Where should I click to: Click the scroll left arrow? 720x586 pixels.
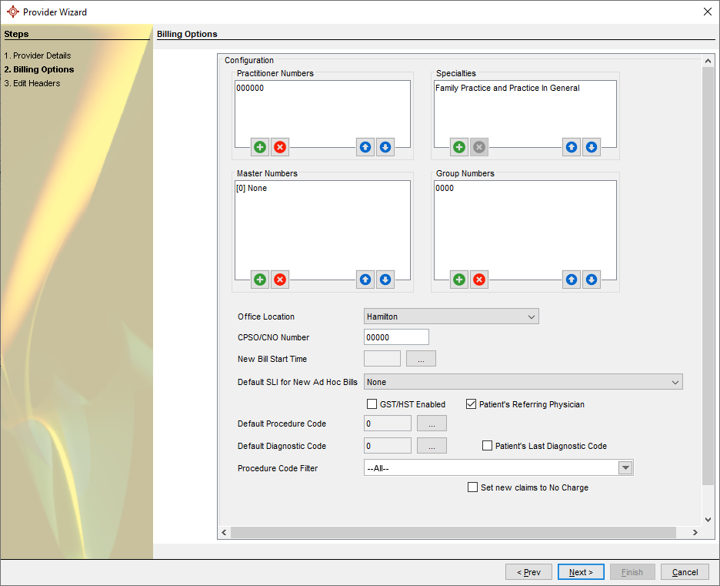tap(224, 532)
